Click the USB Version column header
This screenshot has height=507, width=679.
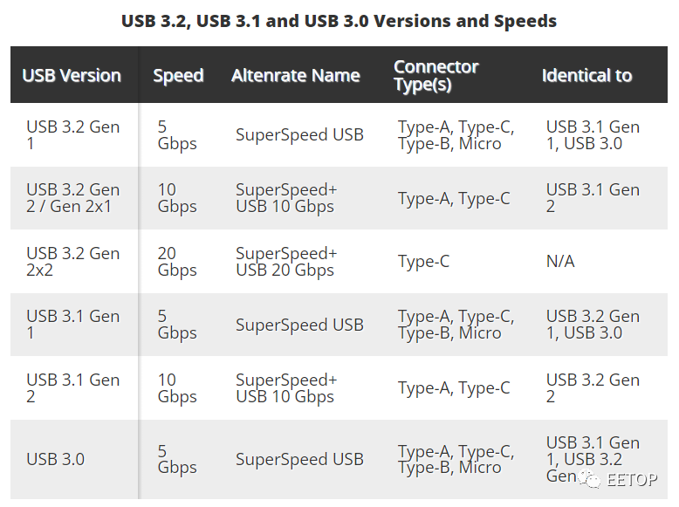click(x=72, y=76)
